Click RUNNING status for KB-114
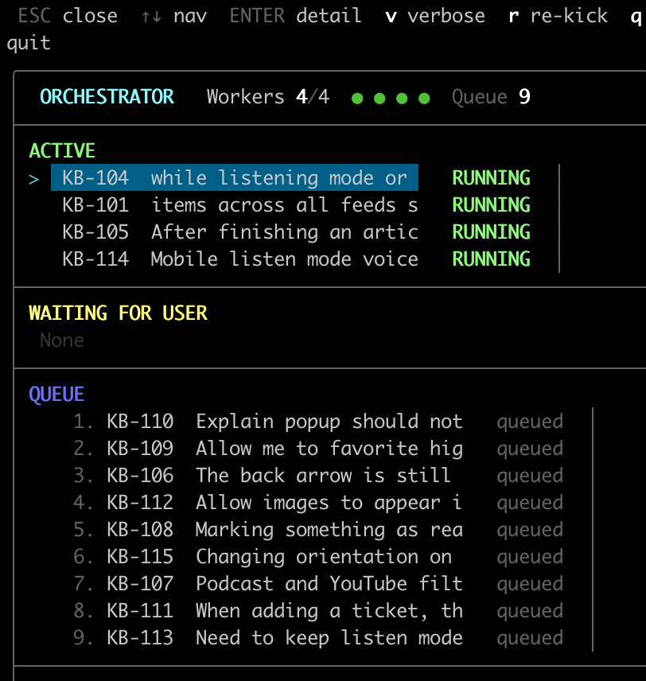This screenshot has height=681, width=646. 492,259
